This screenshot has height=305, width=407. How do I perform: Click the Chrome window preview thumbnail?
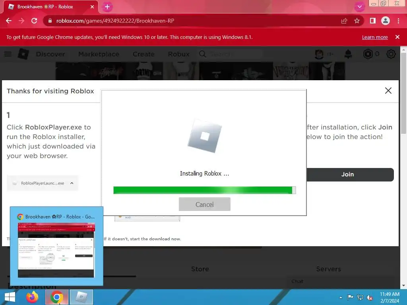pos(56,250)
